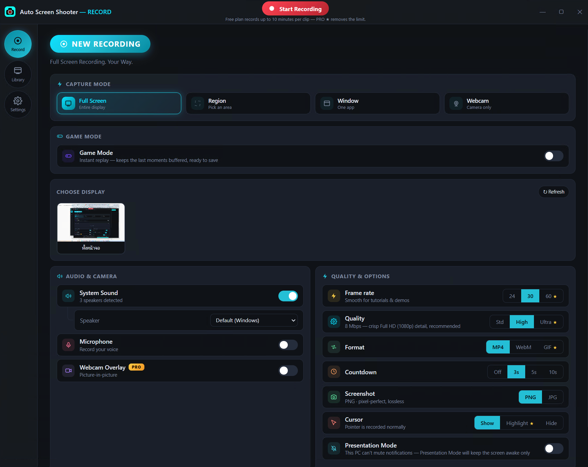Choose WebM format
588x467 pixels.
[x=524, y=347]
